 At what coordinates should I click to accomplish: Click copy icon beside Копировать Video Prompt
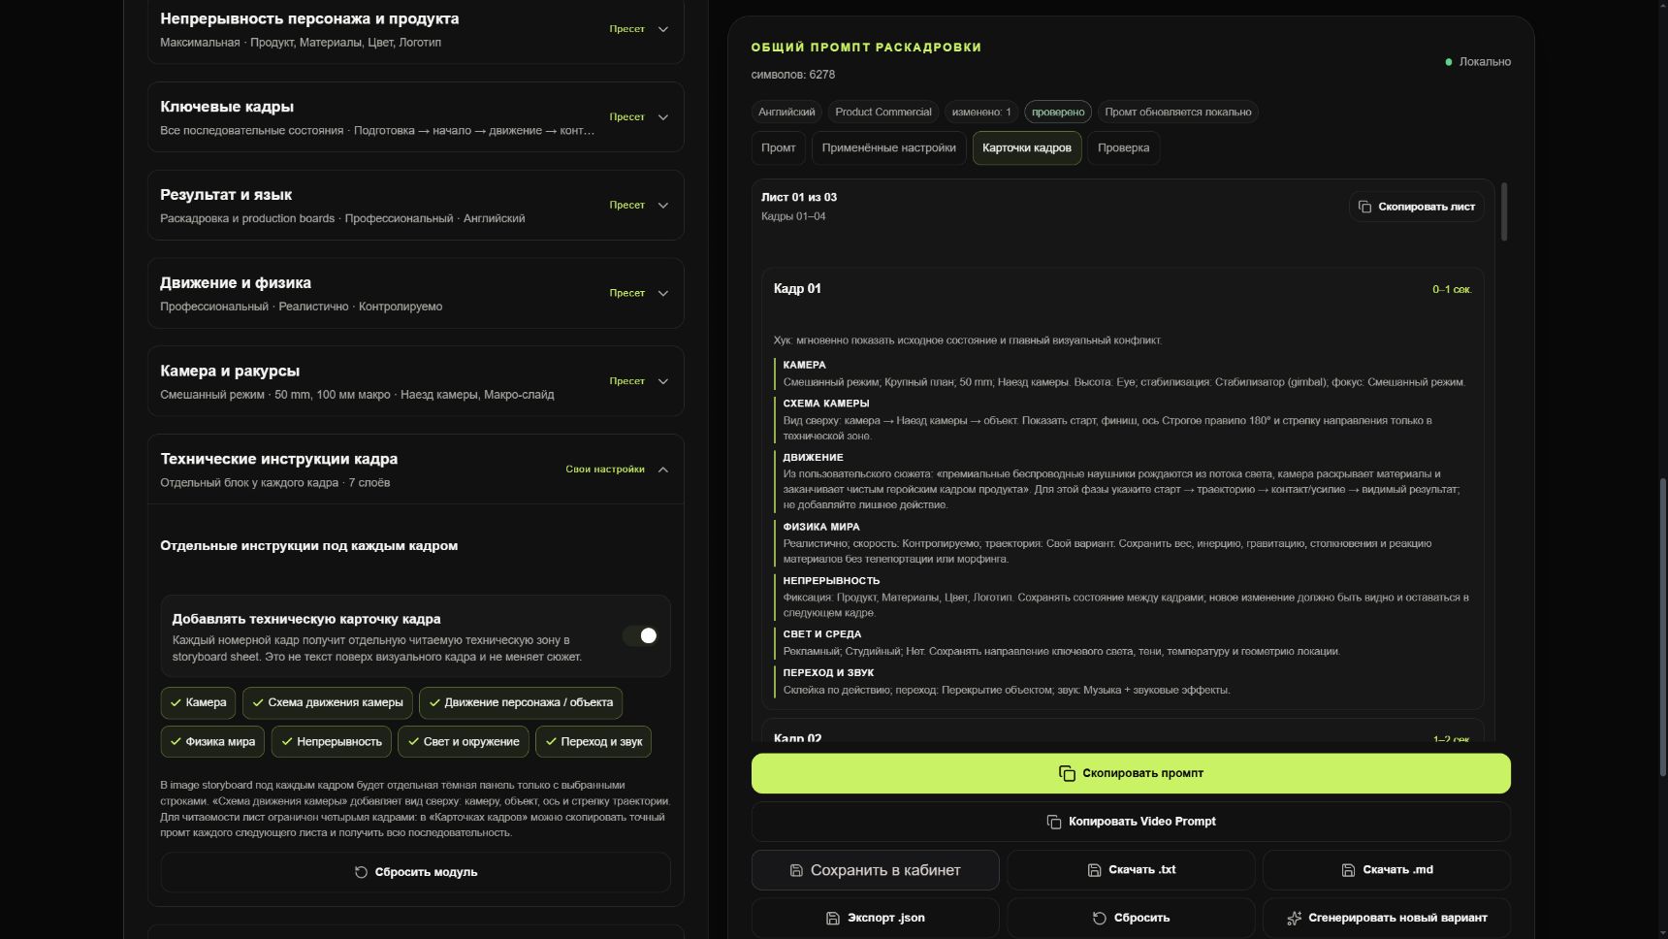click(x=1054, y=822)
